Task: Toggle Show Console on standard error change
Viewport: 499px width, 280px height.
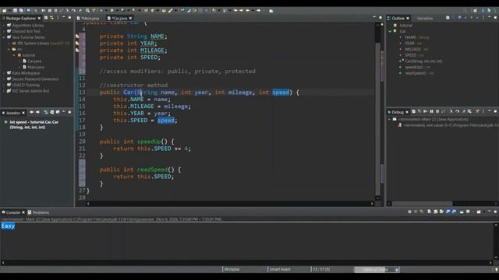Action: (454, 212)
